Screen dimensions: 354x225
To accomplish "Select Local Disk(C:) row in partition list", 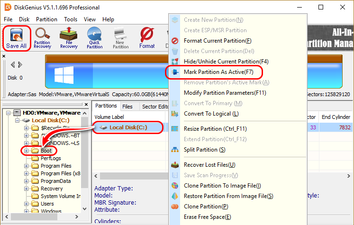I will click(x=128, y=127).
